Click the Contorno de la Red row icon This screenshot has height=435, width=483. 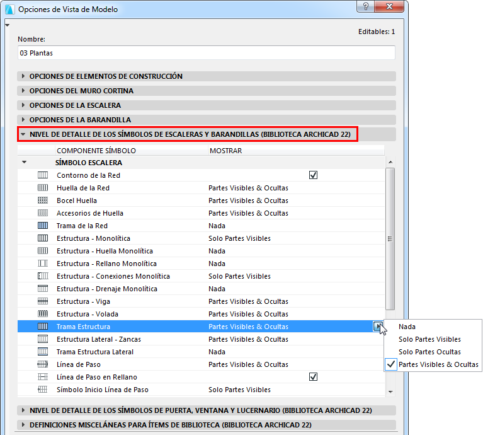point(43,175)
